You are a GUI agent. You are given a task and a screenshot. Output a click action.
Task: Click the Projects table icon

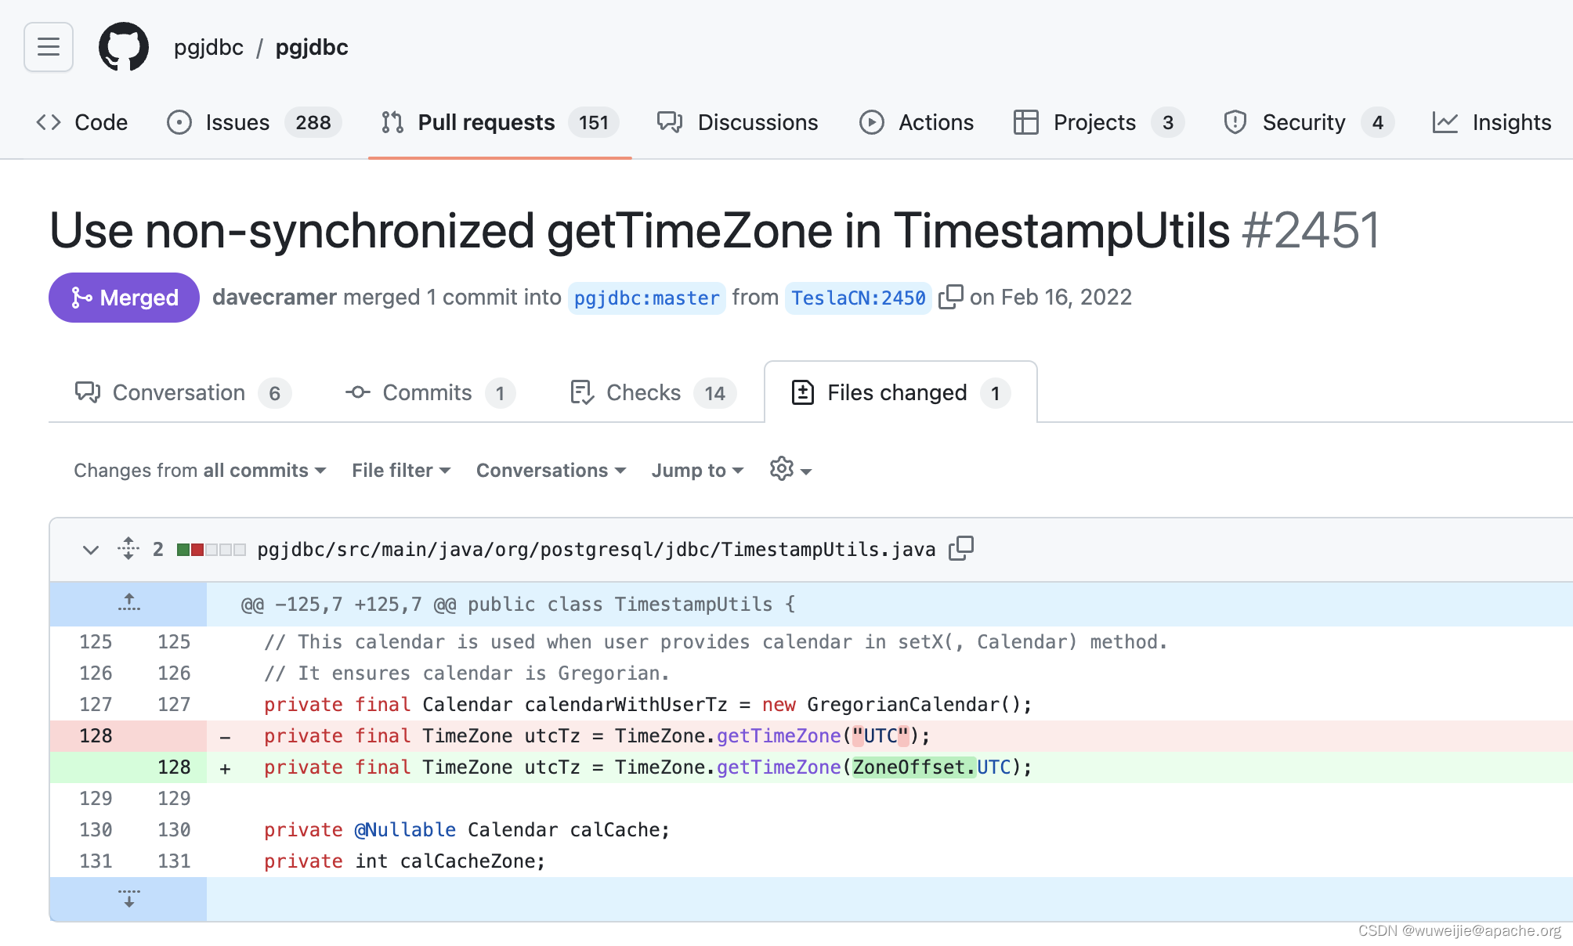tap(1026, 122)
